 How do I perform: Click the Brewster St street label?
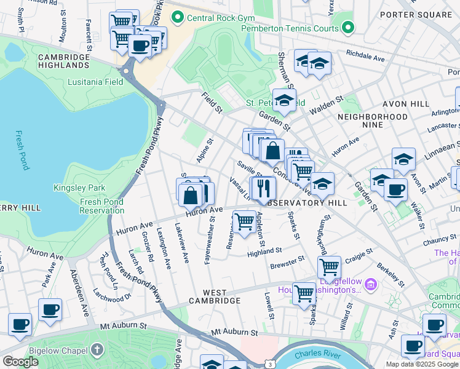click(x=288, y=262)
